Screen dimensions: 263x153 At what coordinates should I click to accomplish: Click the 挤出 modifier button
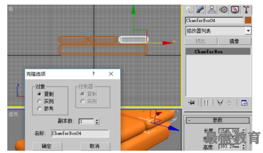click(x=200, y=41)
